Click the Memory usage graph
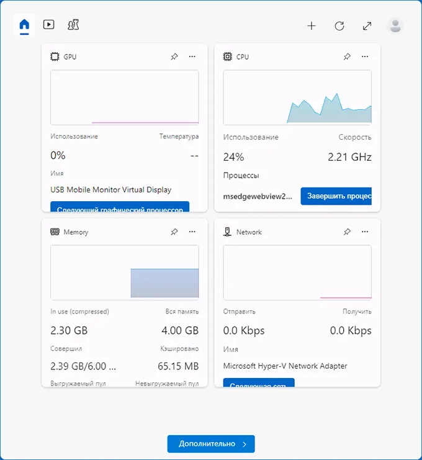 pos(125,273)
